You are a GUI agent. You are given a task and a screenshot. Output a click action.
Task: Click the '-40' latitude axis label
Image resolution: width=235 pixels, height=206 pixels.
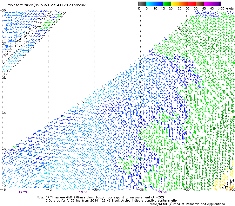click(3, 186)
